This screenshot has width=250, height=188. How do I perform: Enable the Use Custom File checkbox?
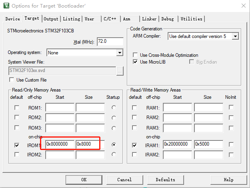(12, 80)
